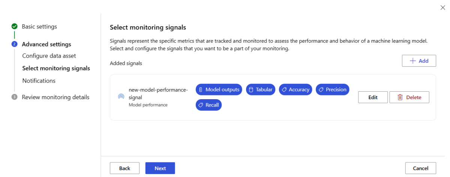The width and height of the screenshot is (450, 177).
Task: Go to the Notifications step
Action: 39,81
